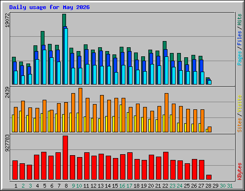The width and height of the screenshot is (245, 191).
Task: Click day 21 on the x-axis
Action: pos(158,186)
